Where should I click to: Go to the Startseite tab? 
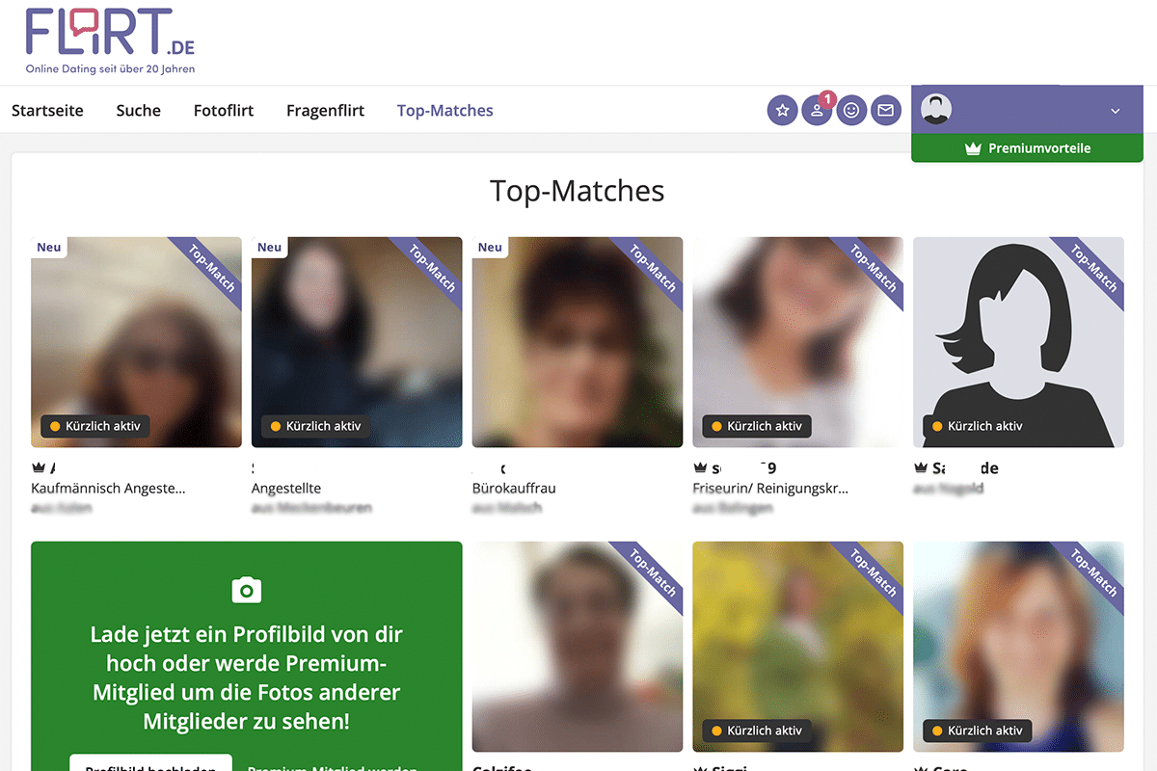click(x=47, y=111)
